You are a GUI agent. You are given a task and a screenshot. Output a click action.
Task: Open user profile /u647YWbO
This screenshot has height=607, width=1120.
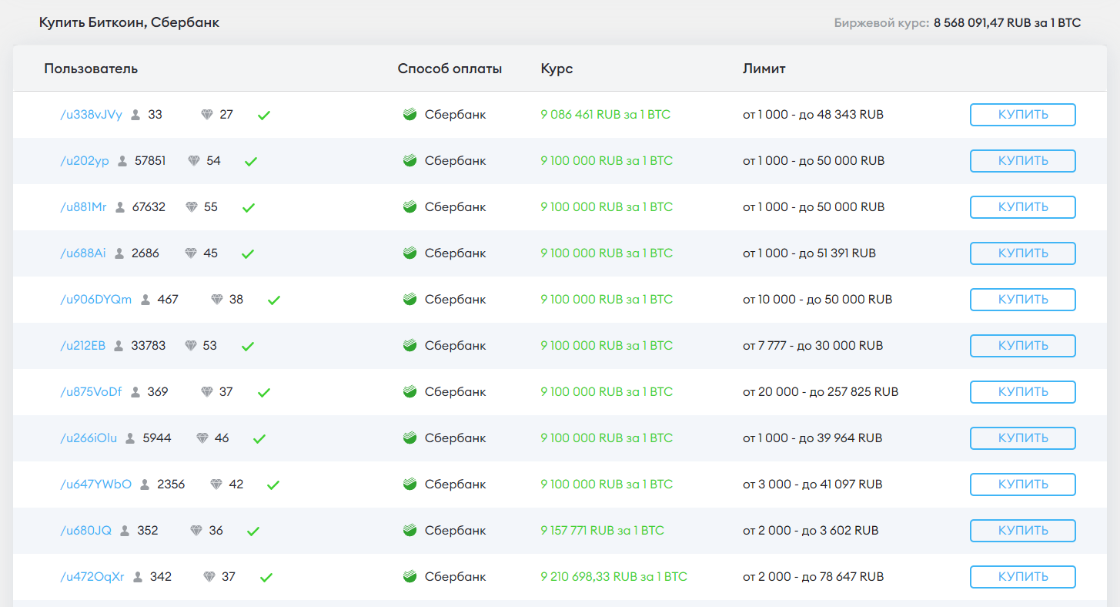click(96, 485)
